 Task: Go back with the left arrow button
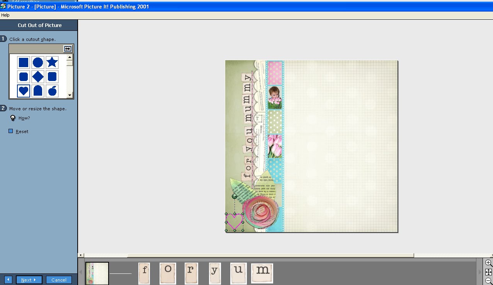(x=8, y=280)
